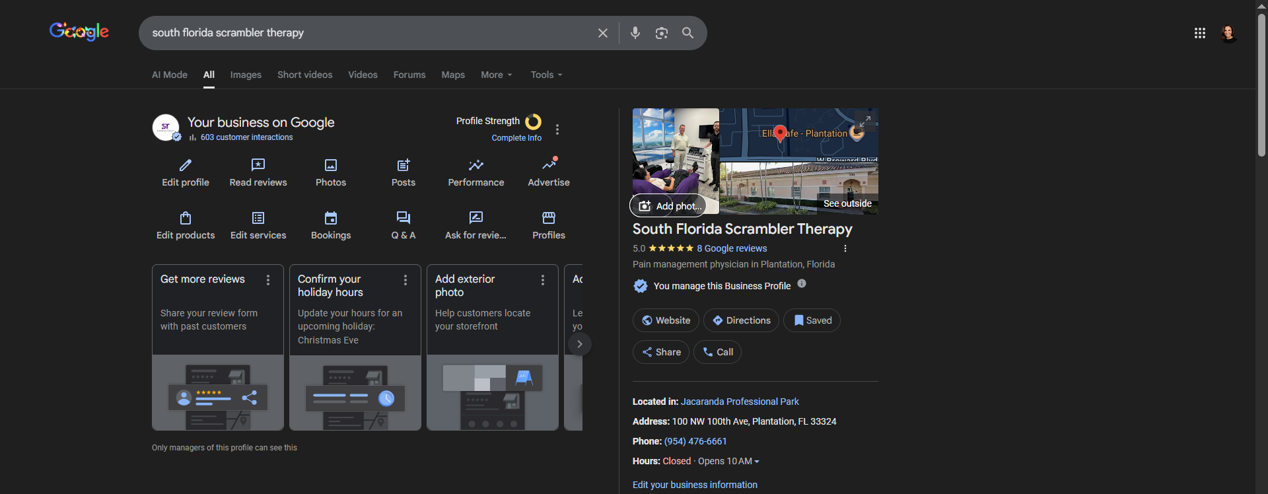Open Edit products
Viewport: 1268px width, 494px height.
tap(186, 226)
